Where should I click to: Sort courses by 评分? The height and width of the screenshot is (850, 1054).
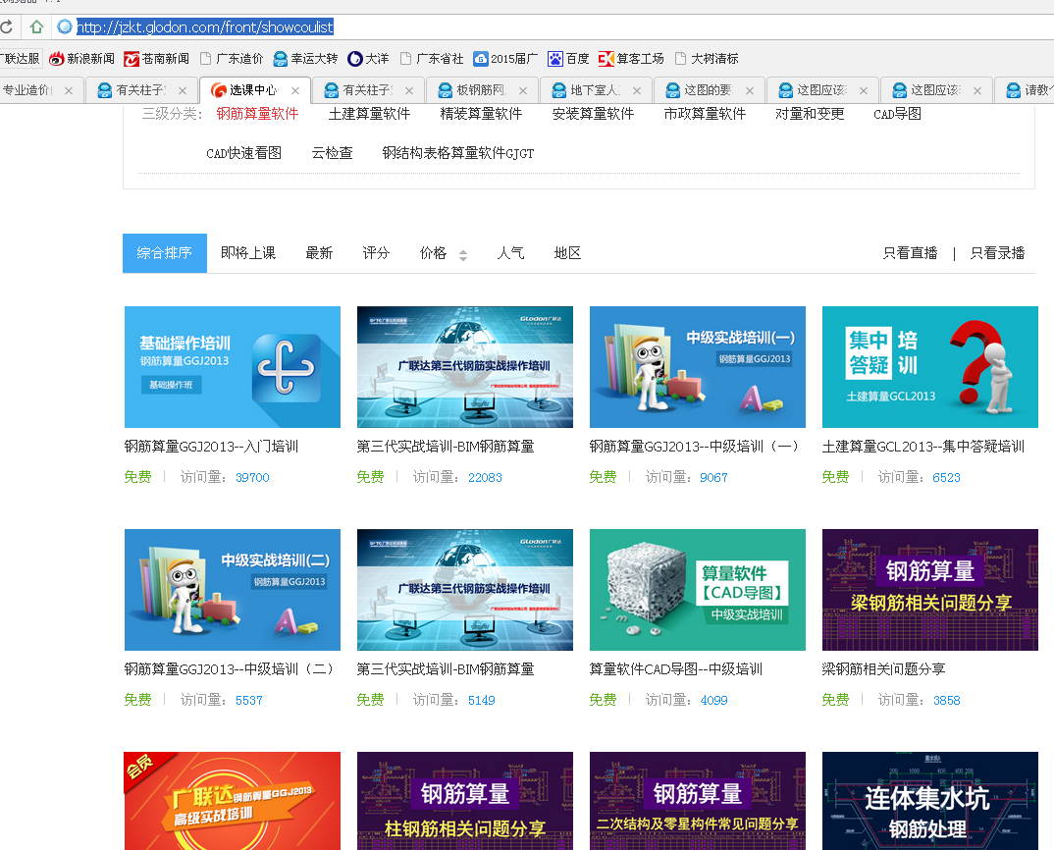376,253
